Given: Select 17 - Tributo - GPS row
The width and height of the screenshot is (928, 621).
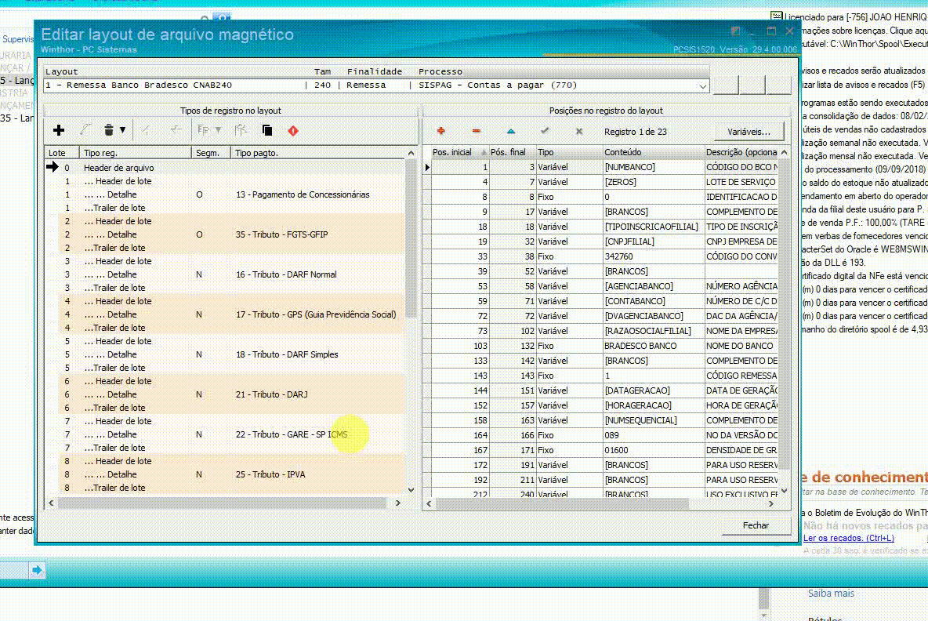Looking at the screenshot, I should pos(225,314).
